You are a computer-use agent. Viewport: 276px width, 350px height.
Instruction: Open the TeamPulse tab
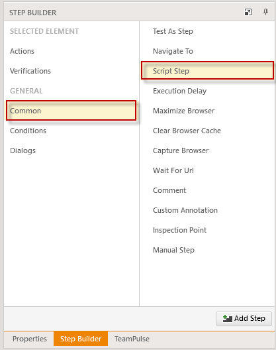click(132, 339)
